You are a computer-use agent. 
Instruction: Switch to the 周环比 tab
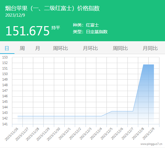click(x=60, y=48)
